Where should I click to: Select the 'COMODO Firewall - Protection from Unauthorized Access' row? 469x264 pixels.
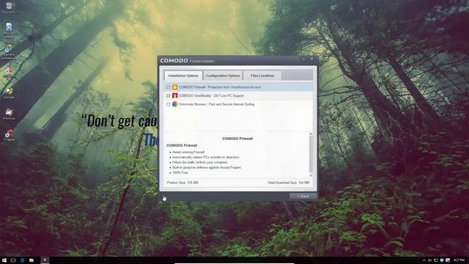pyautogui.click(x=238, y=87)
